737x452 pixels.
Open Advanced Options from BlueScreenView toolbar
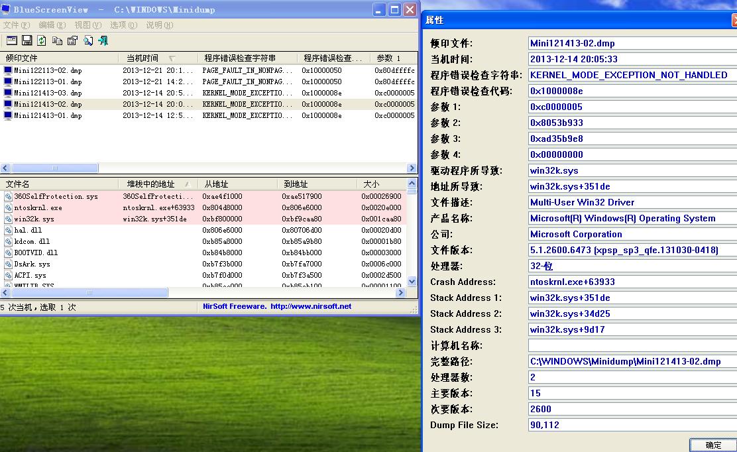pos(12,40)
